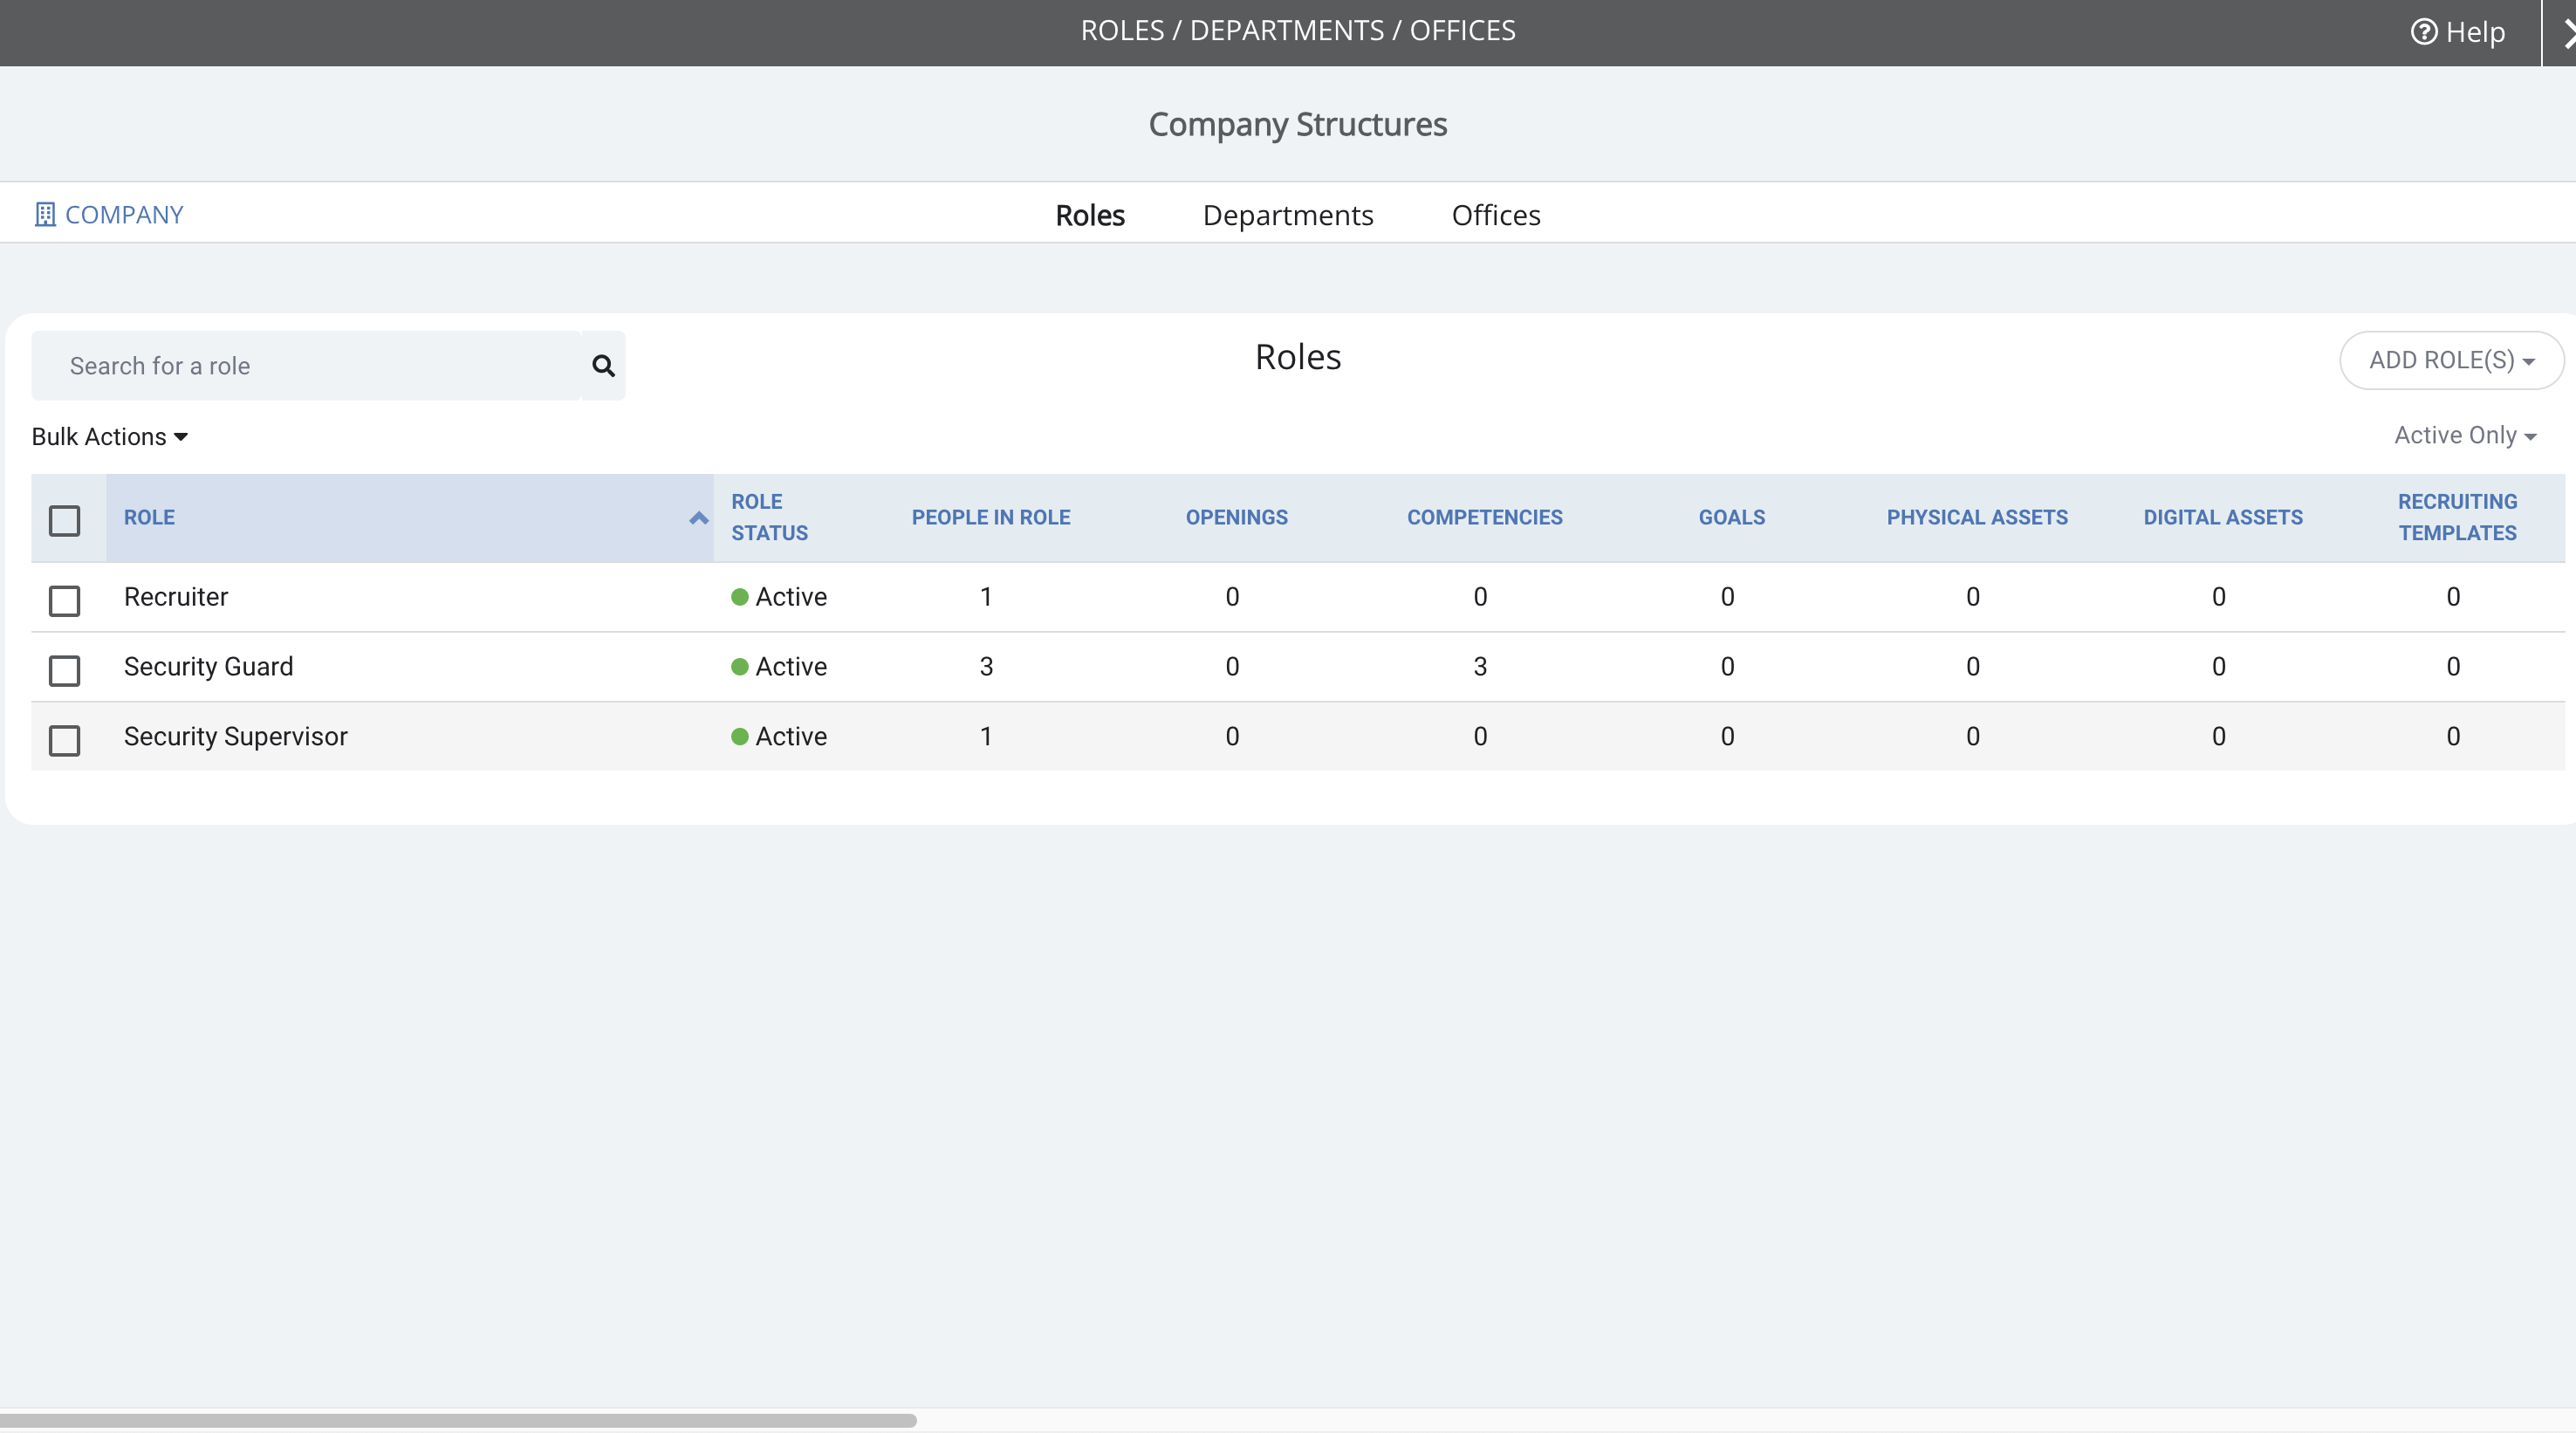Click Recruiter openings count 0
Viewport: 2576px width, 1433px height.
[1232, 597]
